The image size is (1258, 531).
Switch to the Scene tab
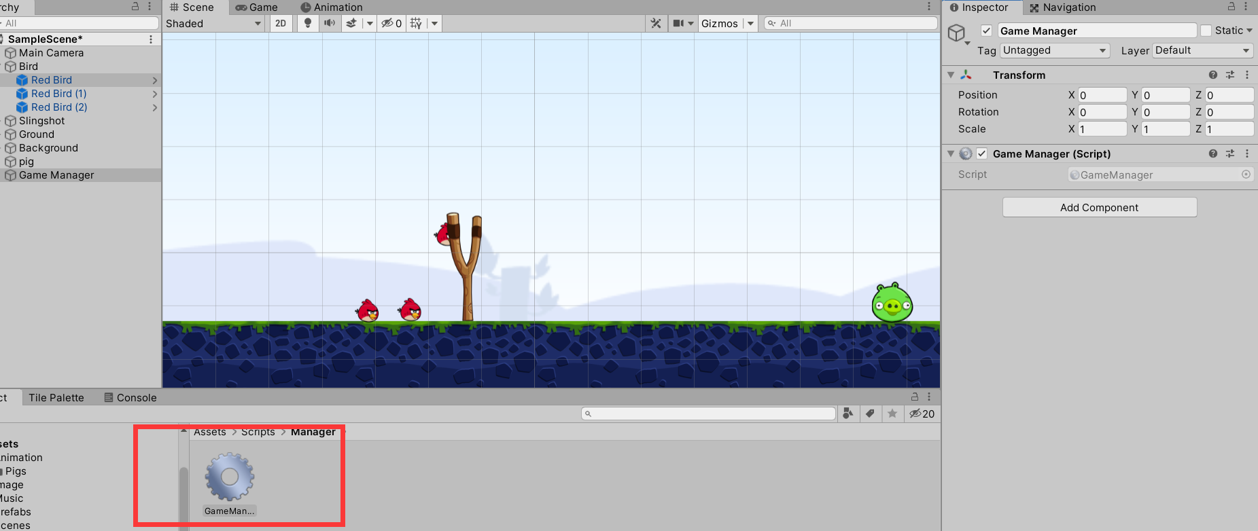192,7
